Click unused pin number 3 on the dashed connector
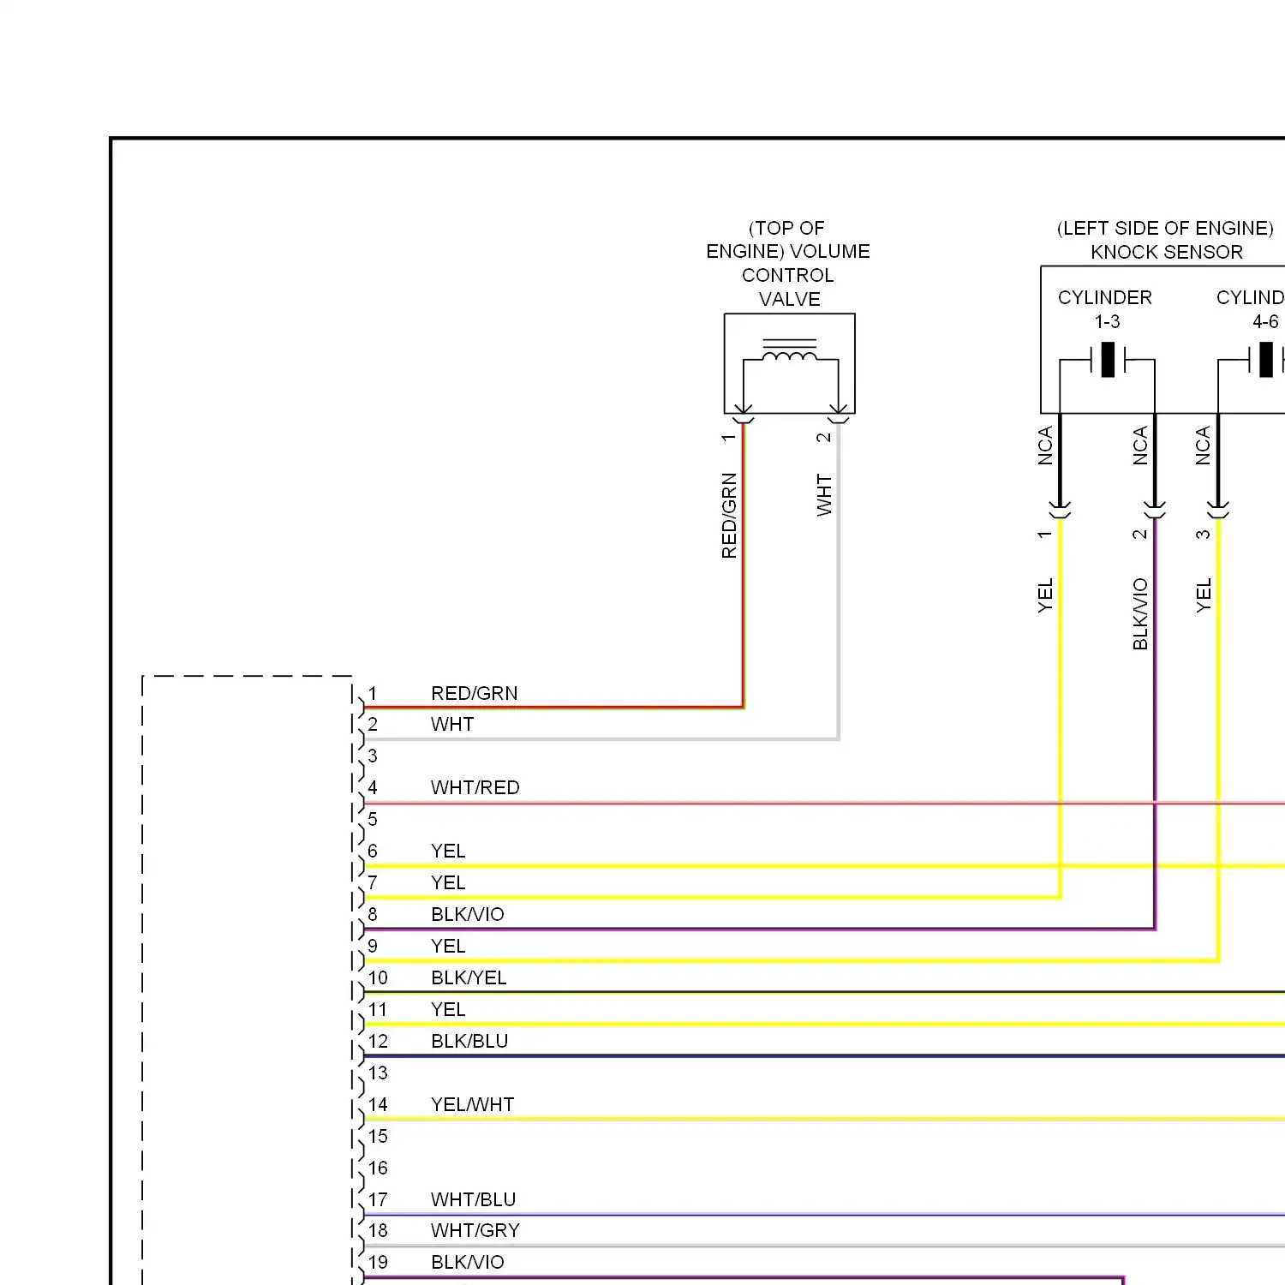The image size is (1285, 1285). (373, 756)
